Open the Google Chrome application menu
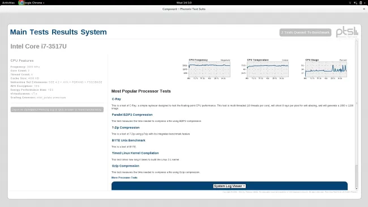This screenshot has width=368, height=207. (32, 3)
